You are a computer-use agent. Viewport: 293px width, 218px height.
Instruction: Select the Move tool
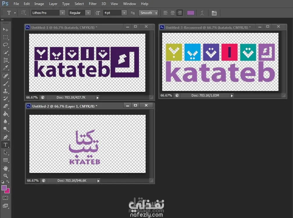point(6,30)
